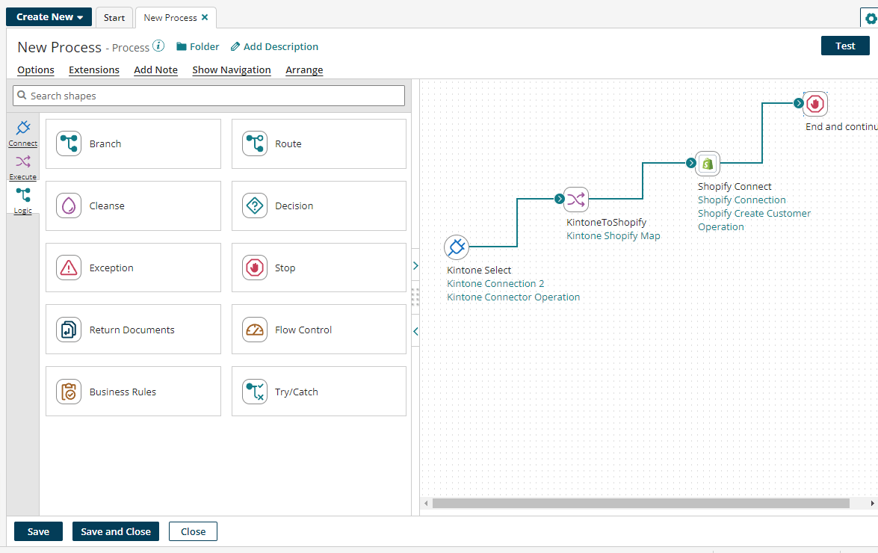Screen dimensions: 878x553
Task: Pick the Flow Control shape icon
Action: coord(255,330)
